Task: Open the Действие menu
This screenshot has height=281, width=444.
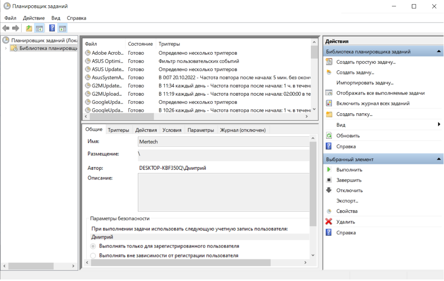Action: (x=34, y=18)
